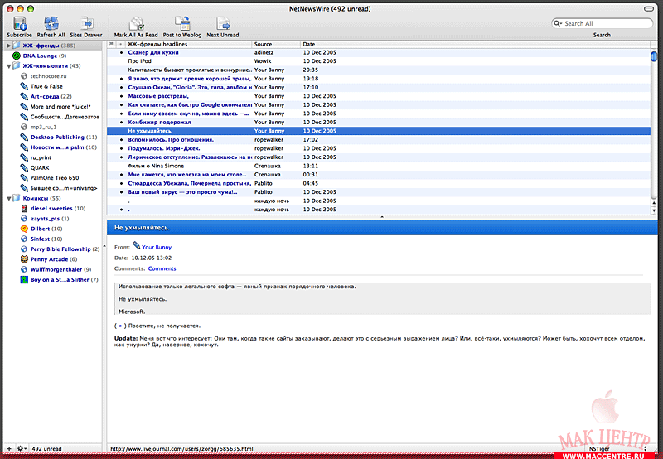This screenshot has width=663, height=459.
Task: Click the QUARK feed icon
Action: coord(24,167)
